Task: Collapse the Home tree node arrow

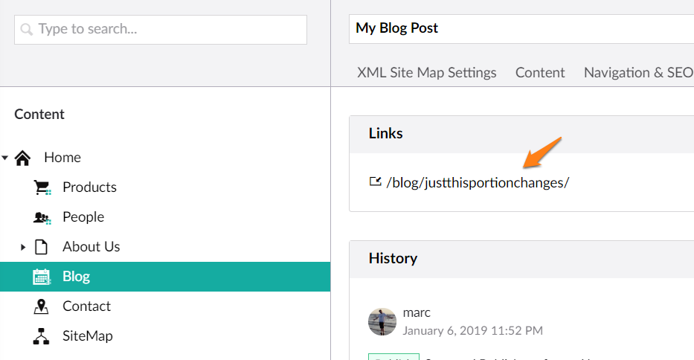Action: pos(5,158)
